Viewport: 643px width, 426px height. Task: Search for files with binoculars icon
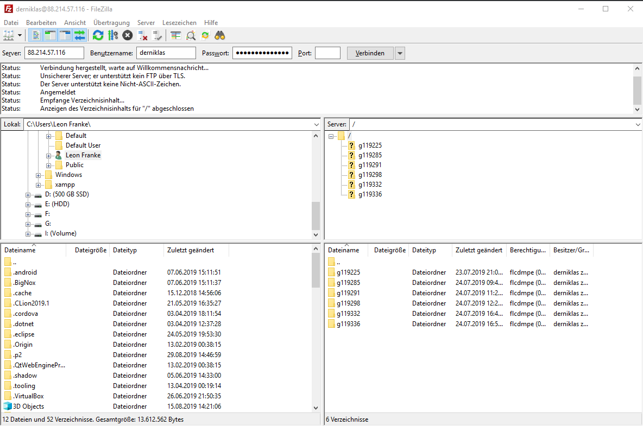[220, 36]
